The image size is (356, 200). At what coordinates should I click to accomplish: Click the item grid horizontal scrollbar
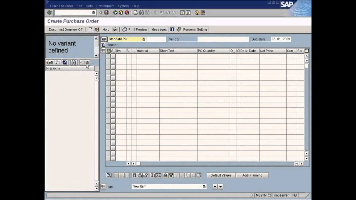coord(215,164)
